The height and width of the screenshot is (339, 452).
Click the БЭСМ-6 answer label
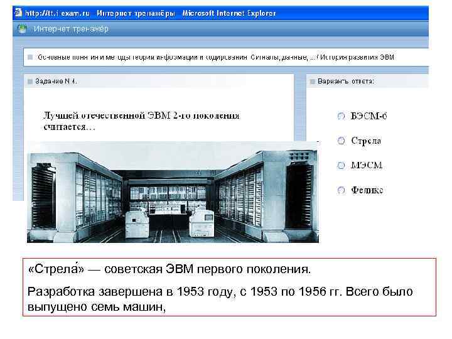[x=369, y=116]
